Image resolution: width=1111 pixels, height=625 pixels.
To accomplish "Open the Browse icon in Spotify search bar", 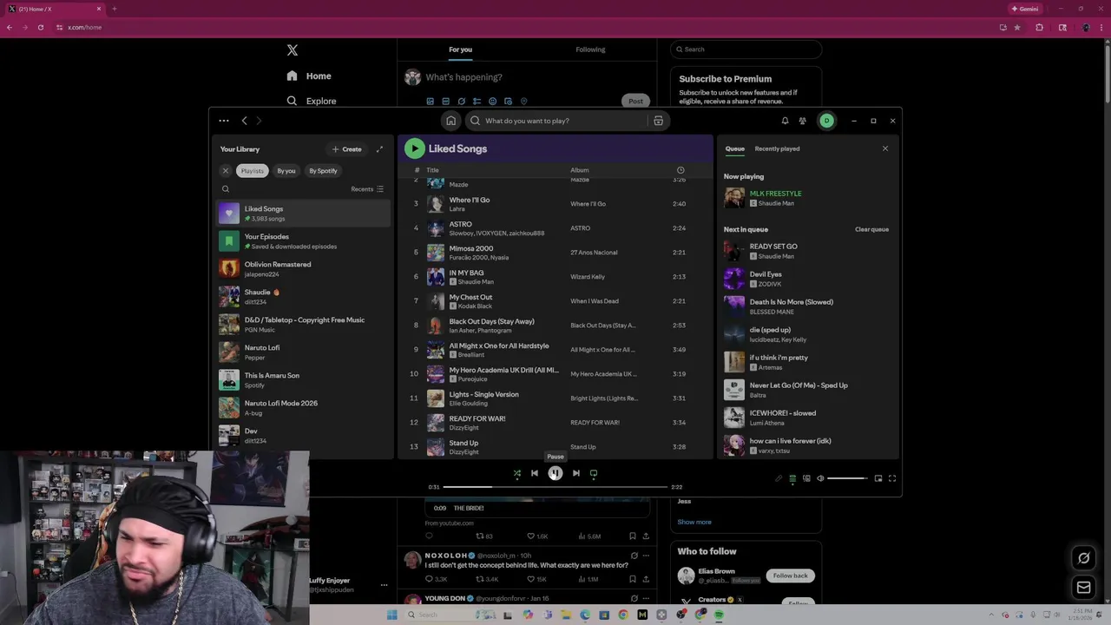I will (x=658, y=121).
